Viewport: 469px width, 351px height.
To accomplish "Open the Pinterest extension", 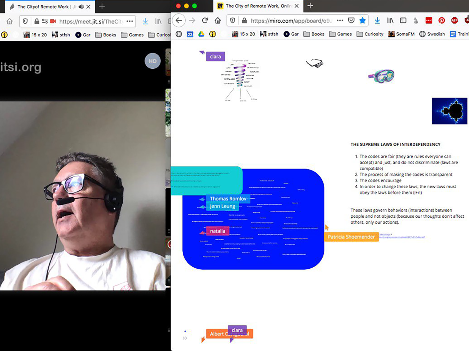I will tap(441, 21).
